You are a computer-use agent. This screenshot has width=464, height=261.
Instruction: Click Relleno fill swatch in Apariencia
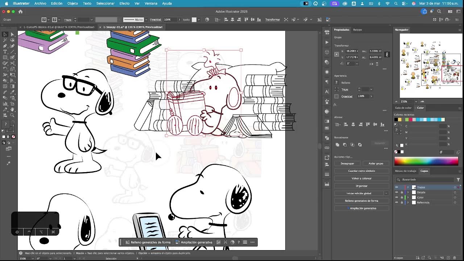[x=336, y=83]
